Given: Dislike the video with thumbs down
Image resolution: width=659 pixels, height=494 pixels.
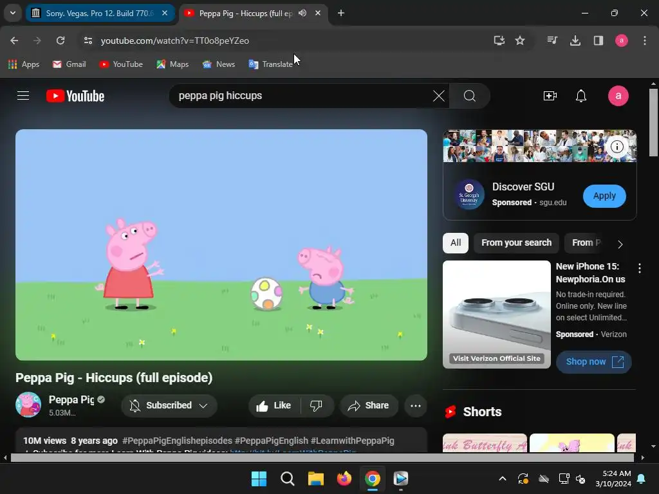Looking at the screenshot, I should [x=316, y=405].
